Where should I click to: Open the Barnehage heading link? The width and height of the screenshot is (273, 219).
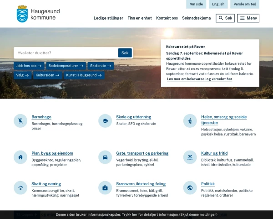point(41,117)
